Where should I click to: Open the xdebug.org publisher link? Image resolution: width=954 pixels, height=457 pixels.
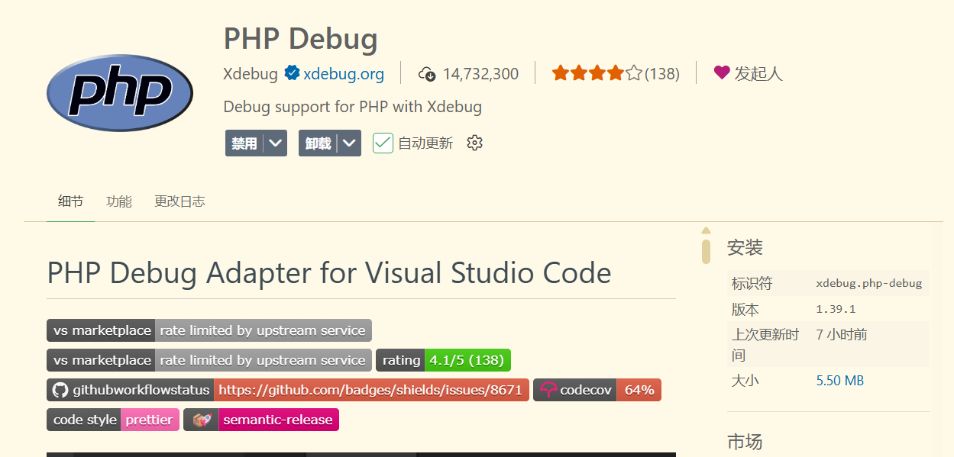(x=344, y=74)
